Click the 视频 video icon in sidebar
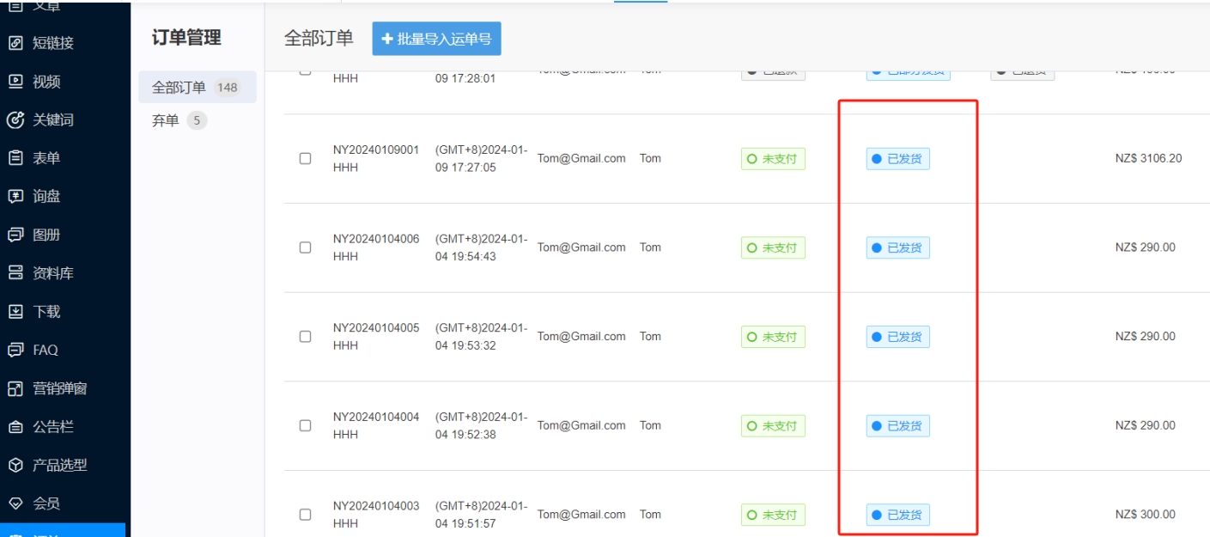Image resolution: width=1210 pixels, height=537 pixels. point(15,82)
